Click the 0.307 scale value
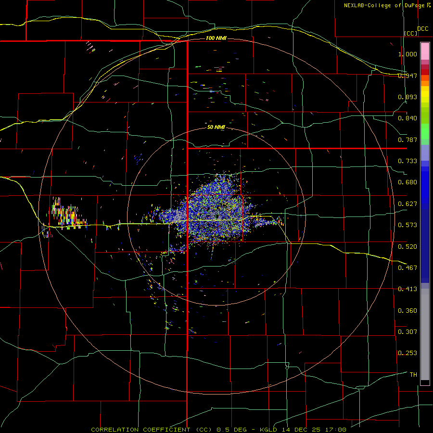The height and width of the screenshot is (433, 433). point(408,332)
